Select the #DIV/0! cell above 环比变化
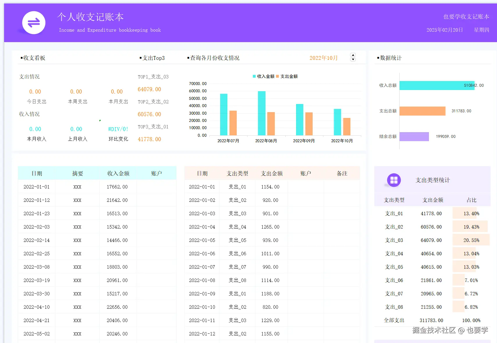The image size is (497, 343). [118, 129]
